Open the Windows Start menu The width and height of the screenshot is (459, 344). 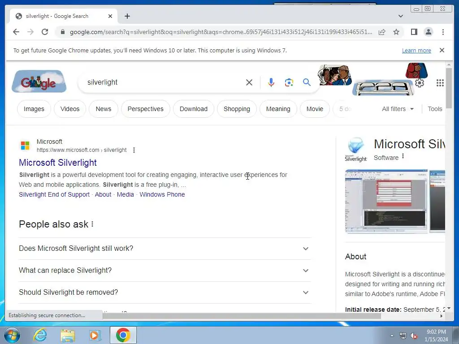[12, 335]
